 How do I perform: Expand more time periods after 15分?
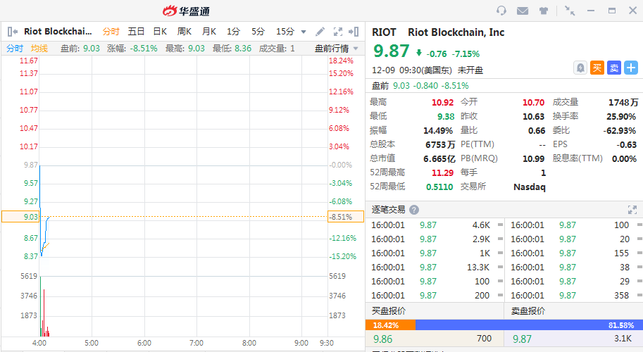point(304,32)
